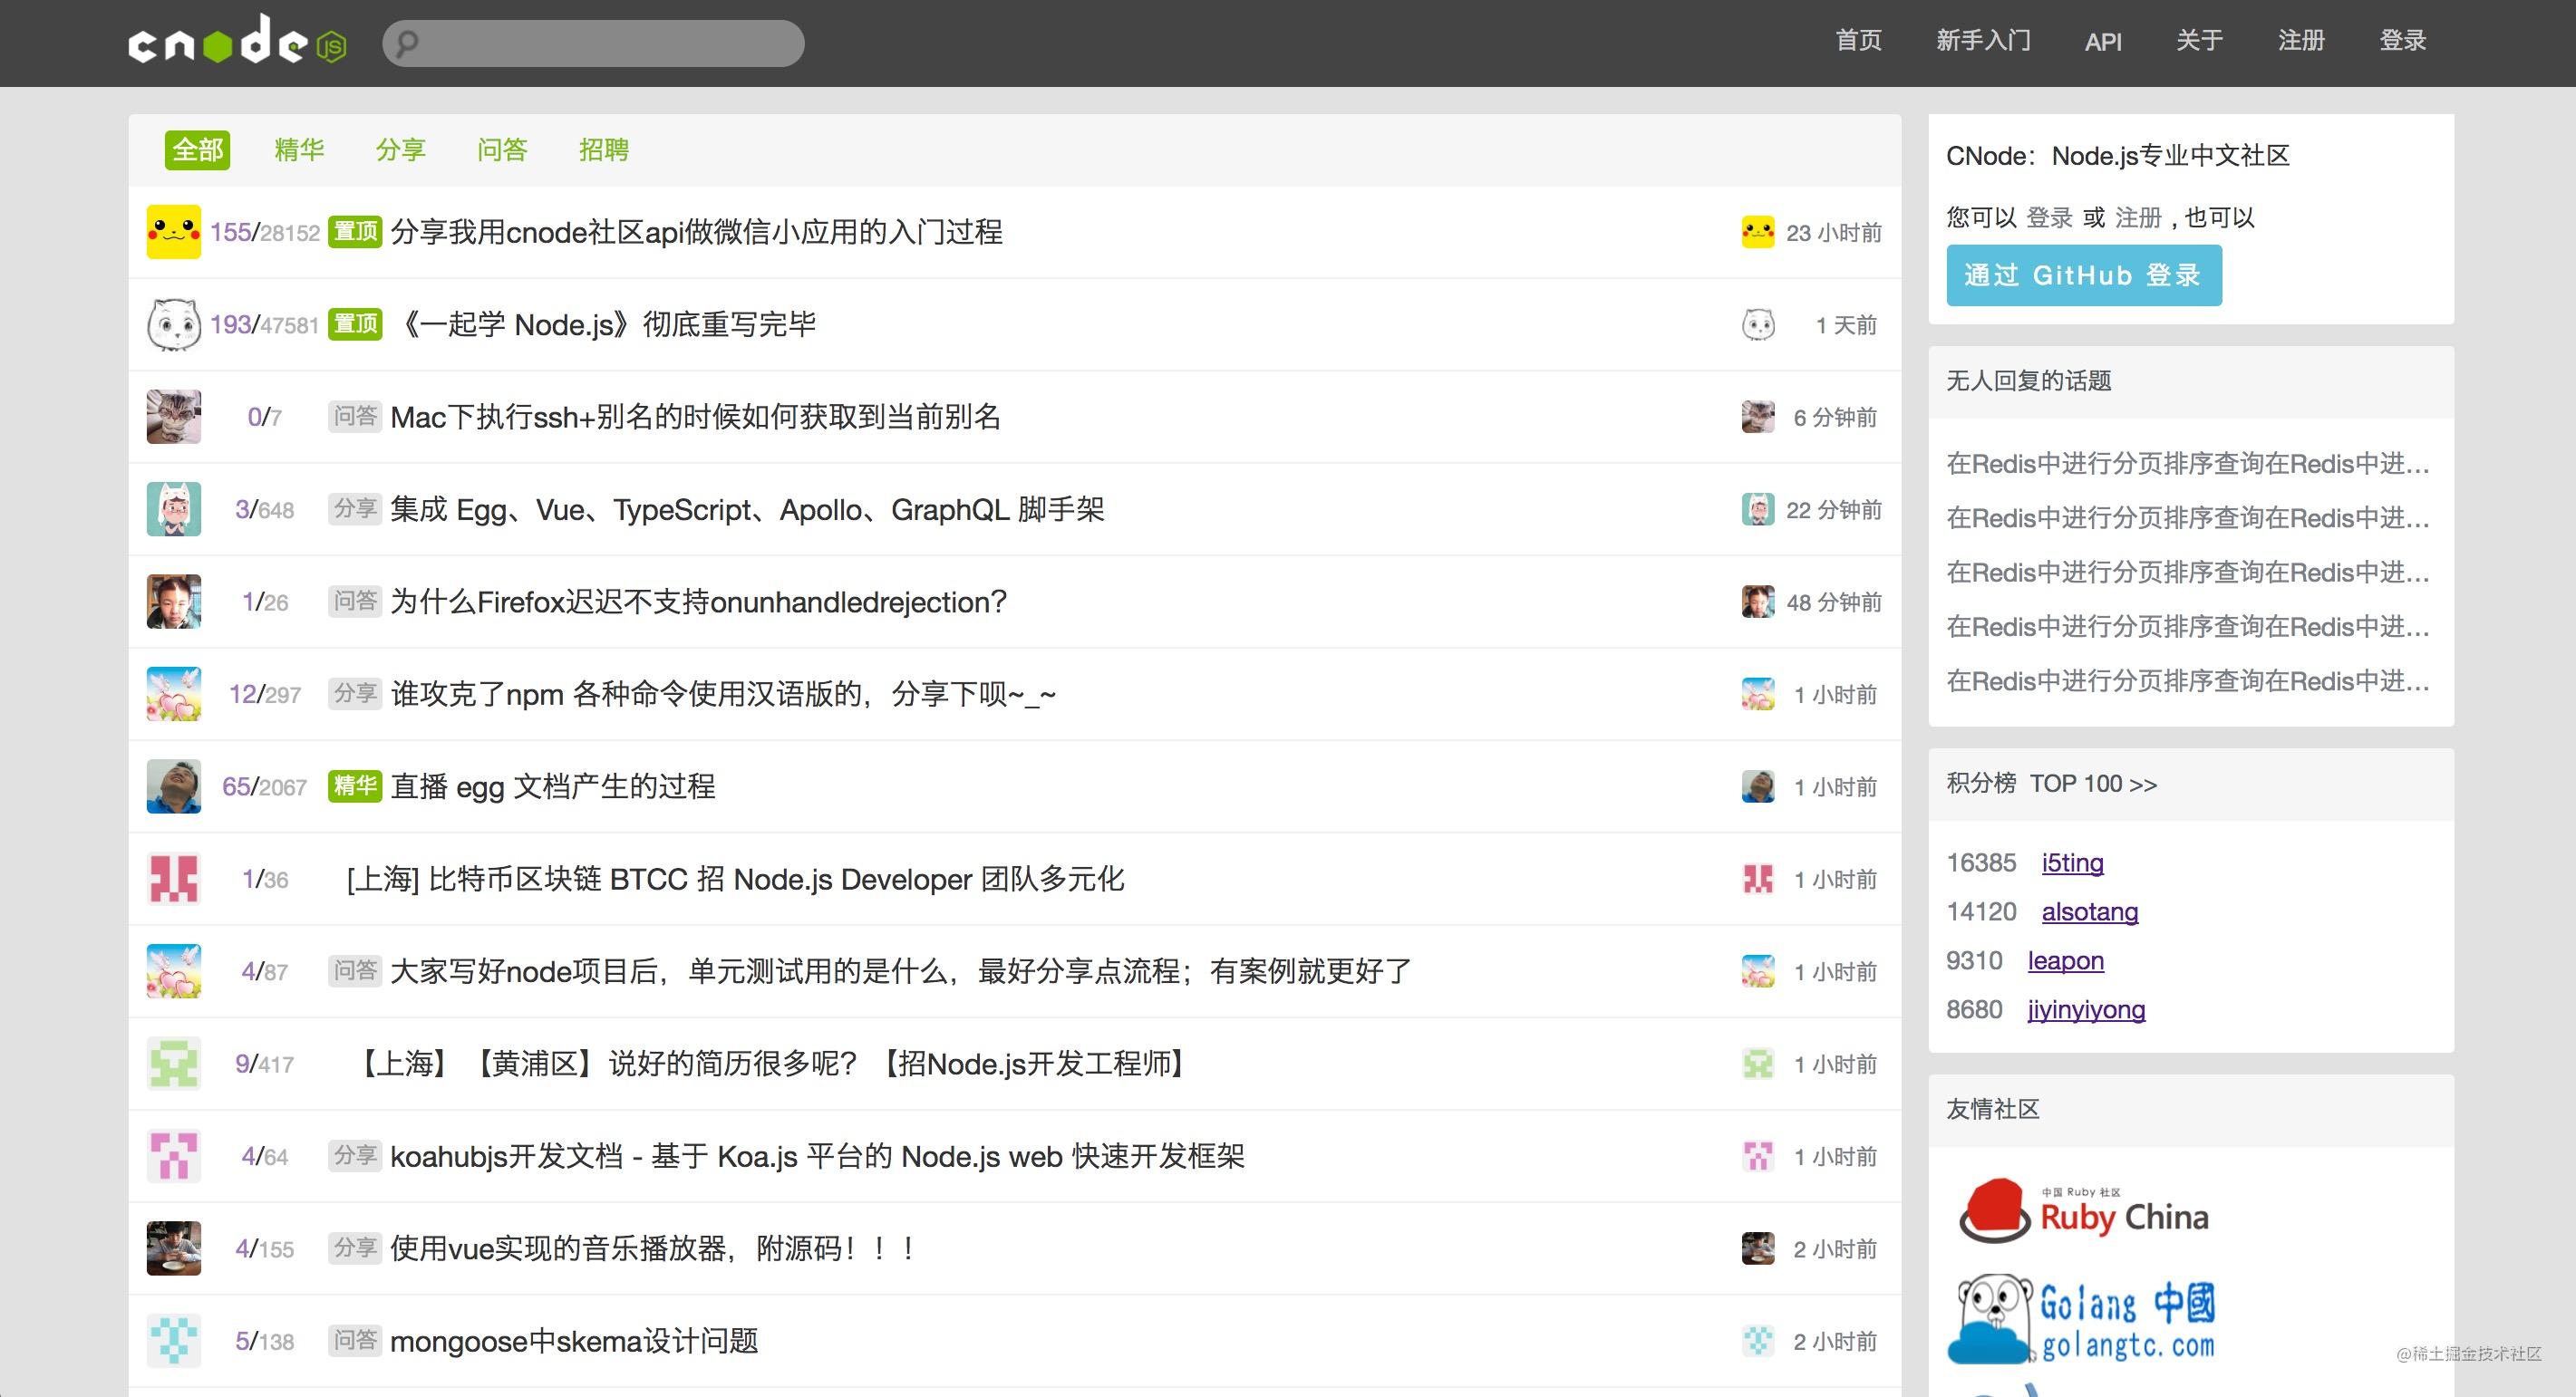This screenshot has width=2576, height=1397.
Task: Open author avatar of vue音乐播放器 post
Action: [173, 1248]
